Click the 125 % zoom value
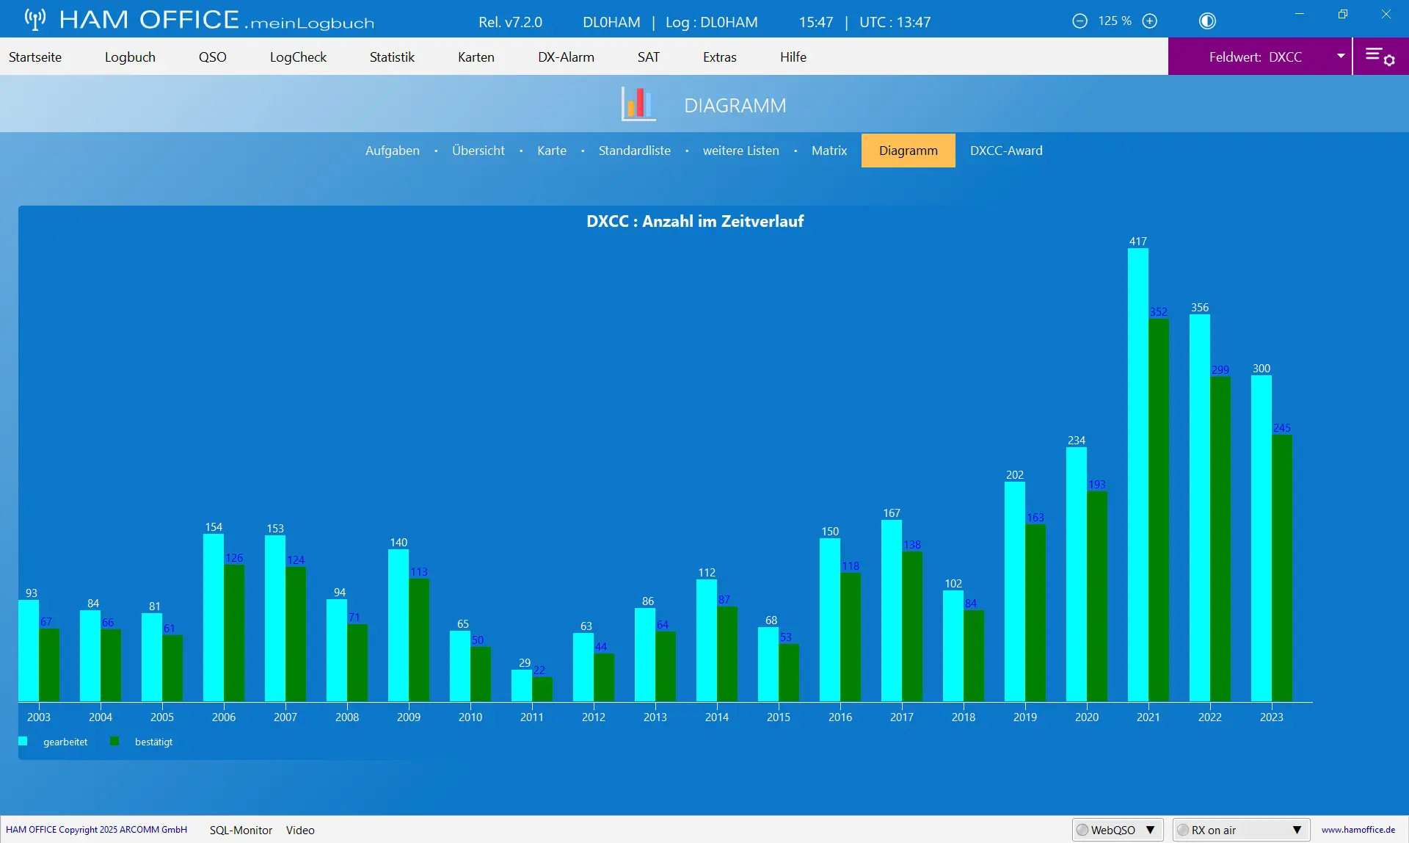1409x843 pixels. coord(1115,21)
